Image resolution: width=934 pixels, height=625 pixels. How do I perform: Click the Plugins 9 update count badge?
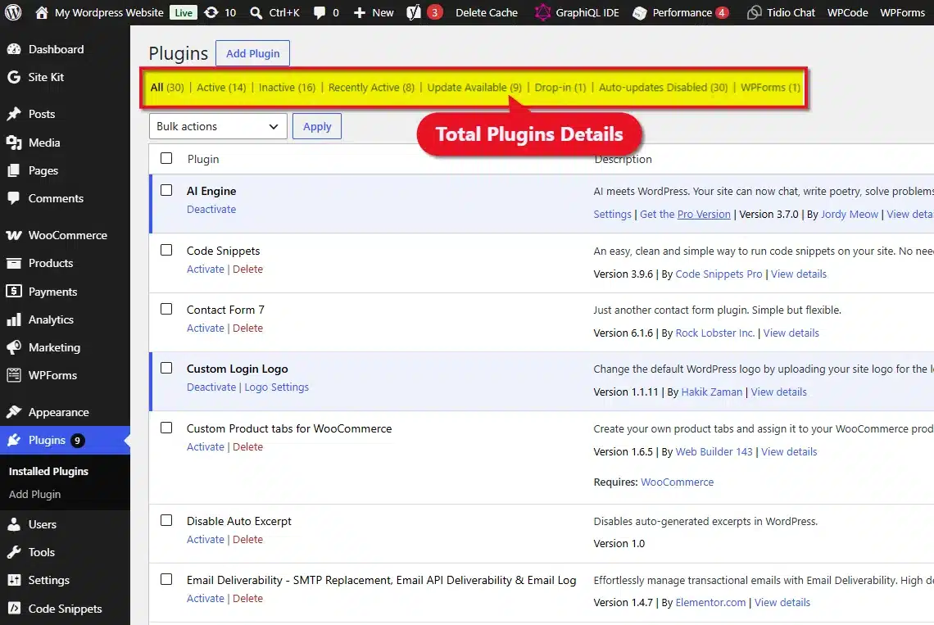[78, 441]
